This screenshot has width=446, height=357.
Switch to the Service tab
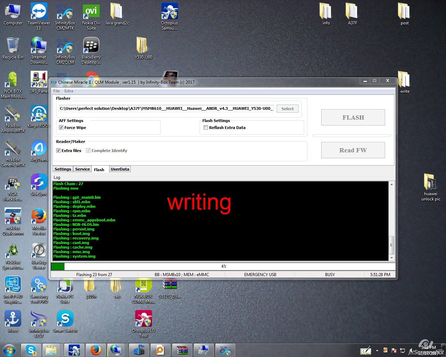83,169
